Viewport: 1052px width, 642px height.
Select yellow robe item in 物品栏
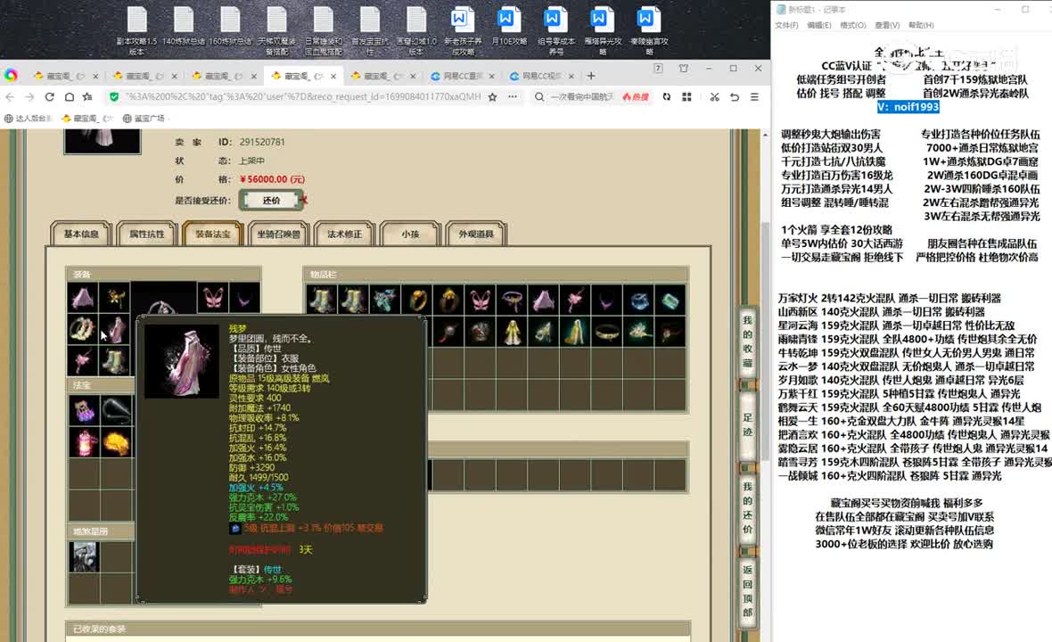pyautogui.click(x=512, y=332)
